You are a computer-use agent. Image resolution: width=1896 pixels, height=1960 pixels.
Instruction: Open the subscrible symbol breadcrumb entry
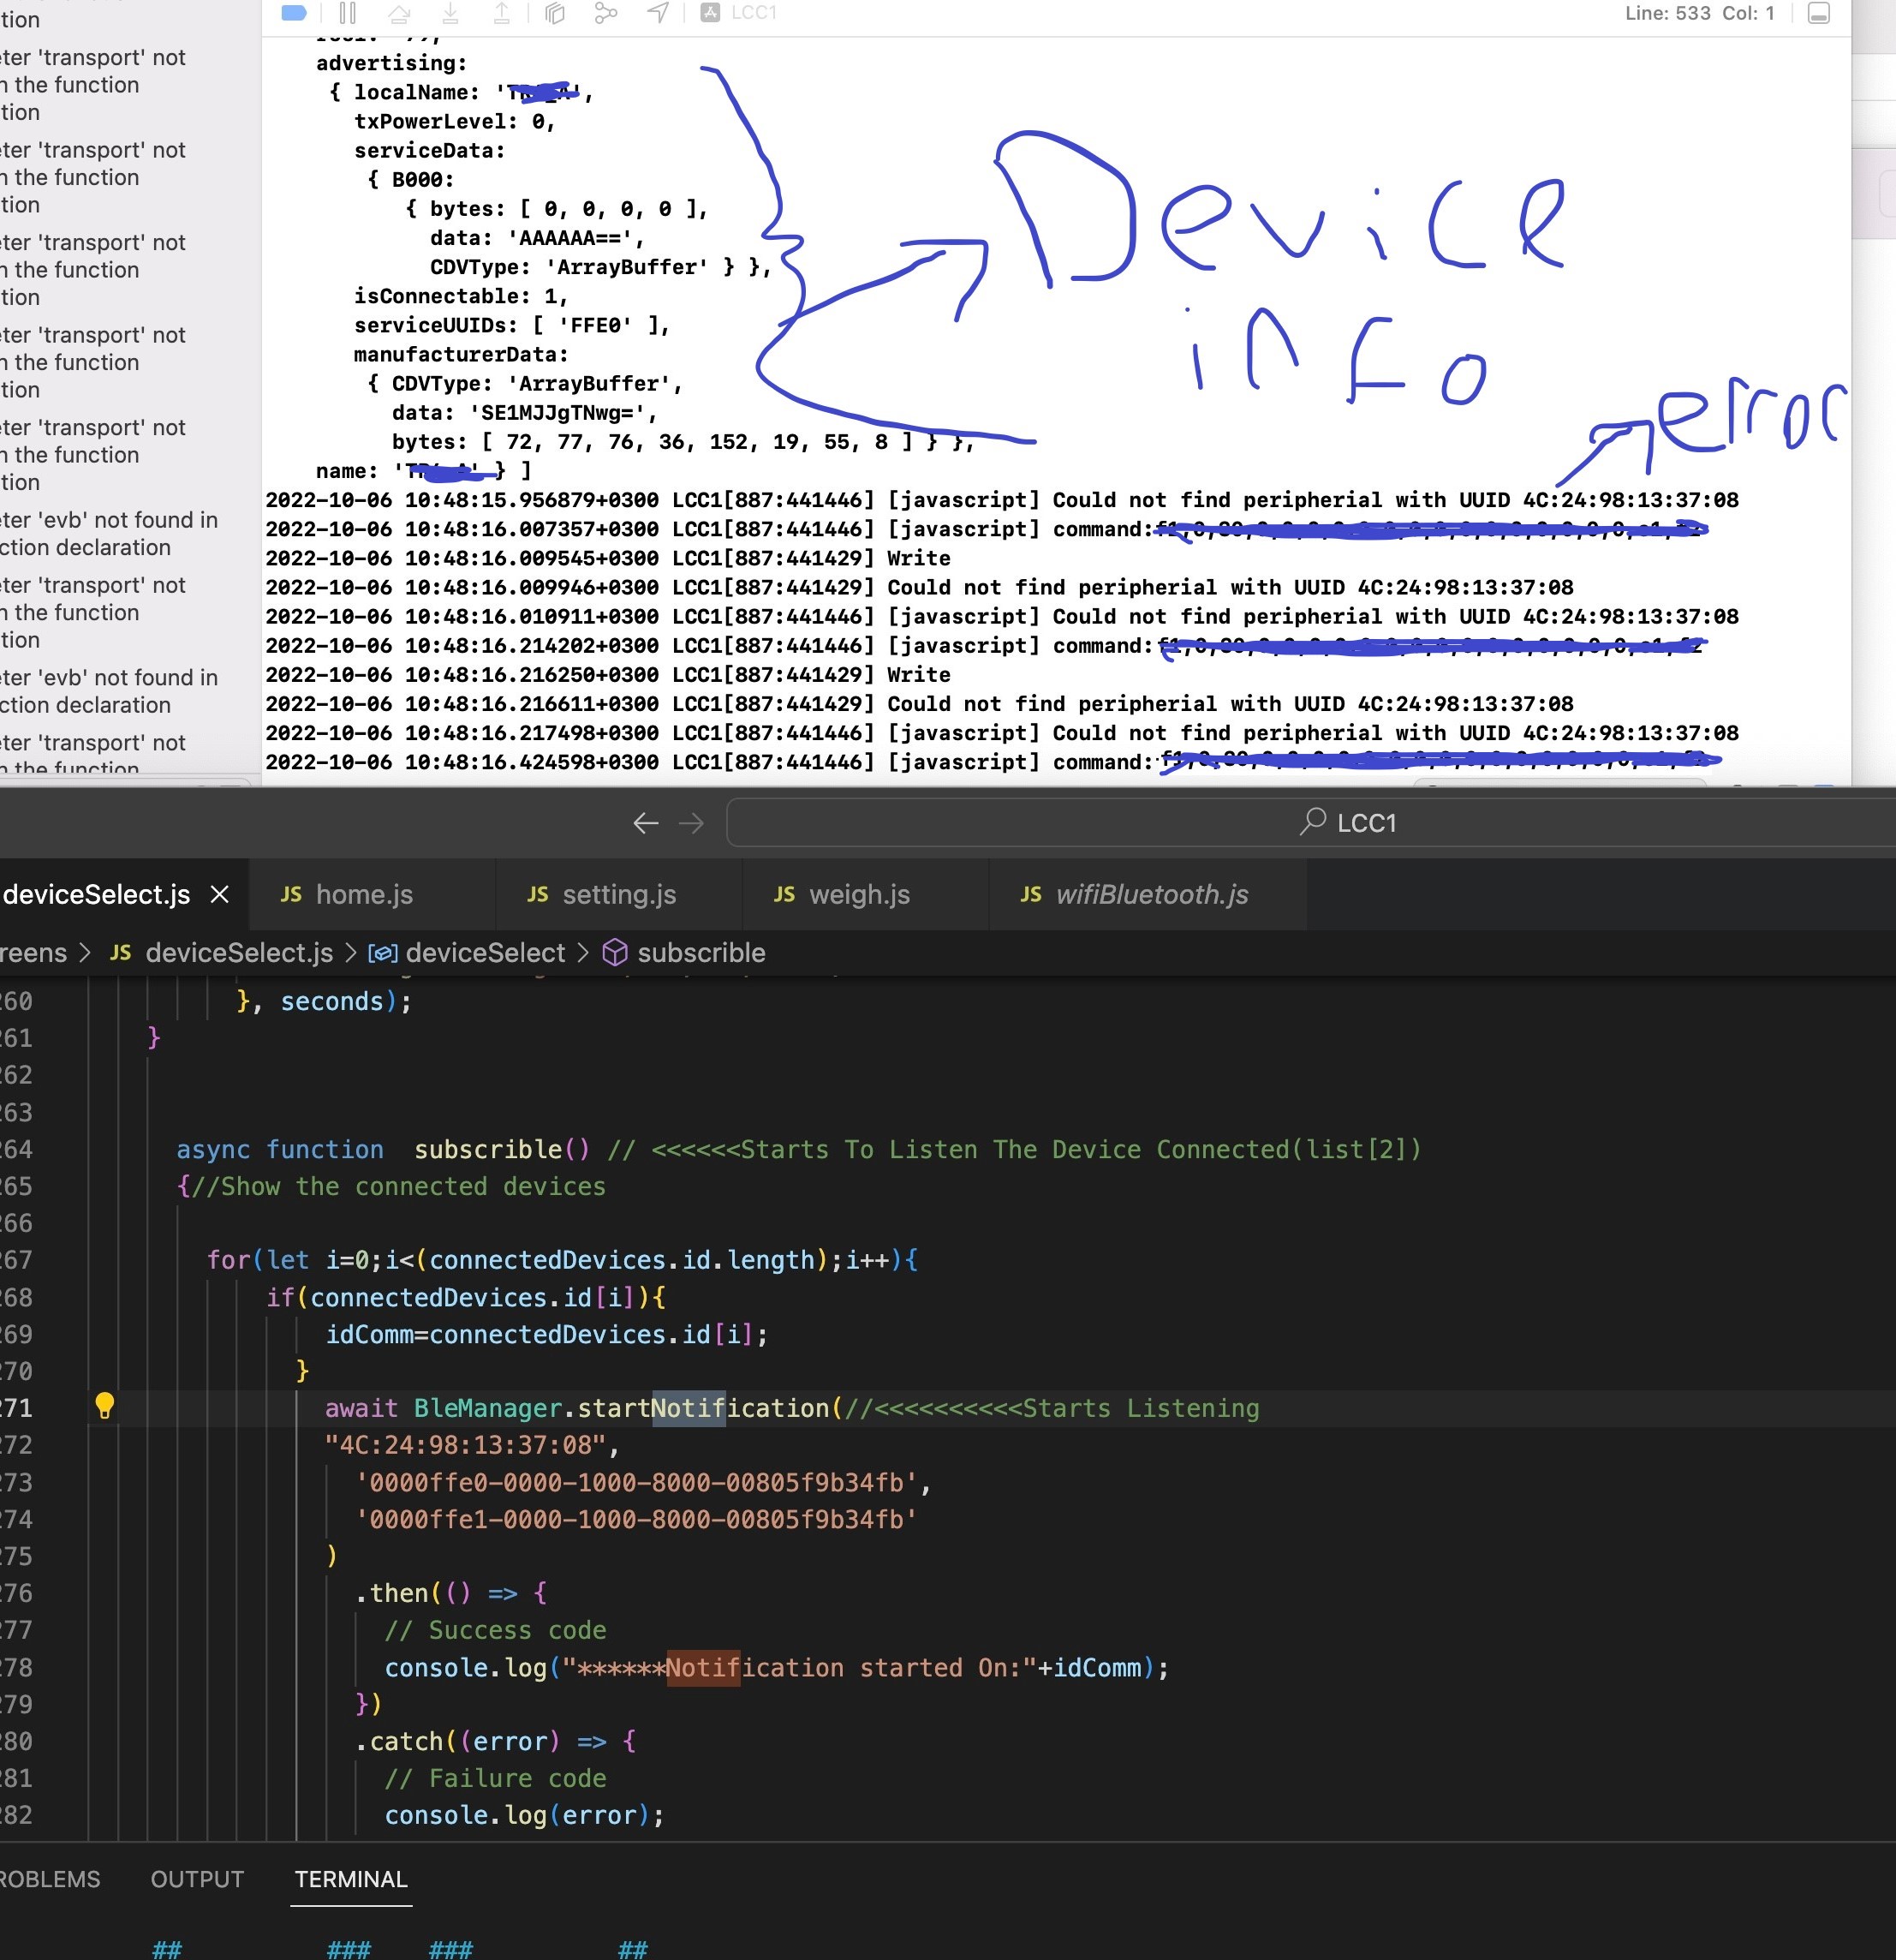701,952
